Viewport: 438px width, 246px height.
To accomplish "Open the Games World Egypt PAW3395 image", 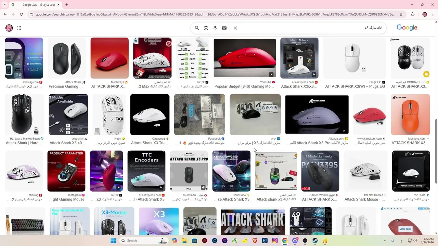I will tap(320, 171).
